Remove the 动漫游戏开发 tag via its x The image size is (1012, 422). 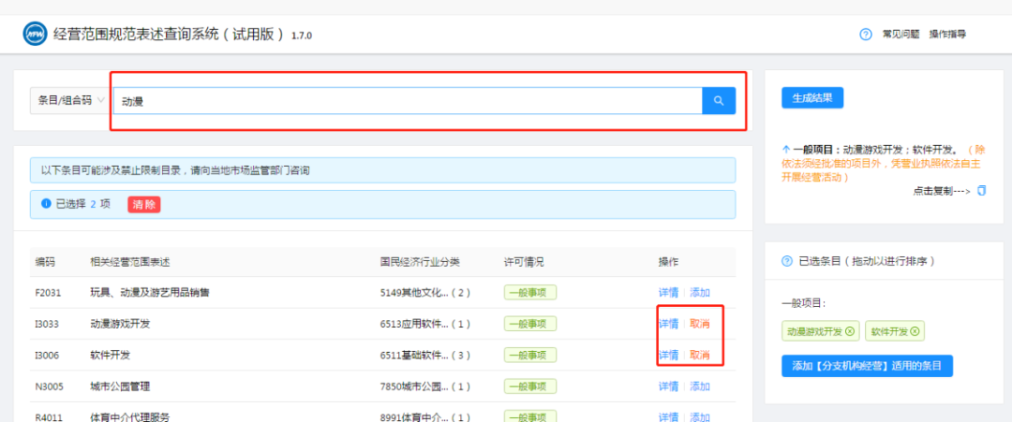click(849, 331)
